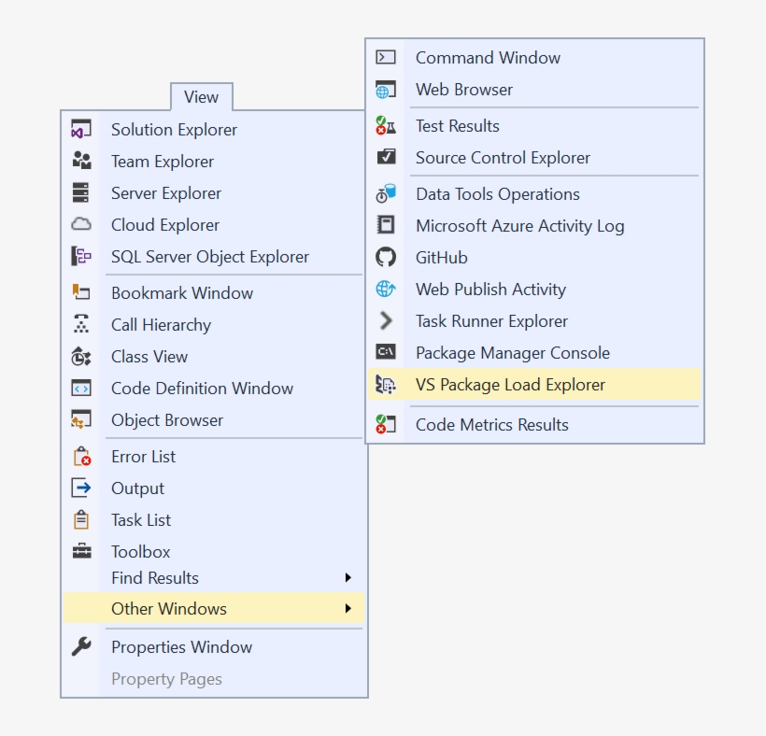Select the Team Explorer icon
This screenshot has width=766, height=736.
tap(82, 161)
